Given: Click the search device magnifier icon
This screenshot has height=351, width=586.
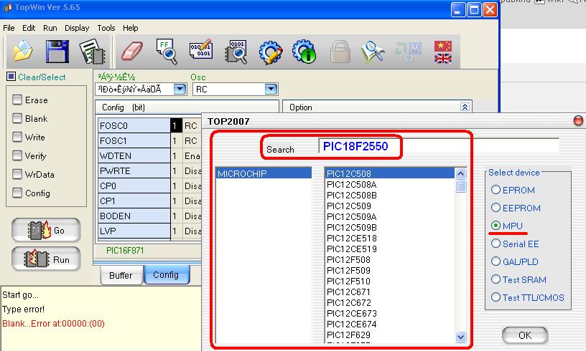Looking at the screenshot, I should coord(373,52).
